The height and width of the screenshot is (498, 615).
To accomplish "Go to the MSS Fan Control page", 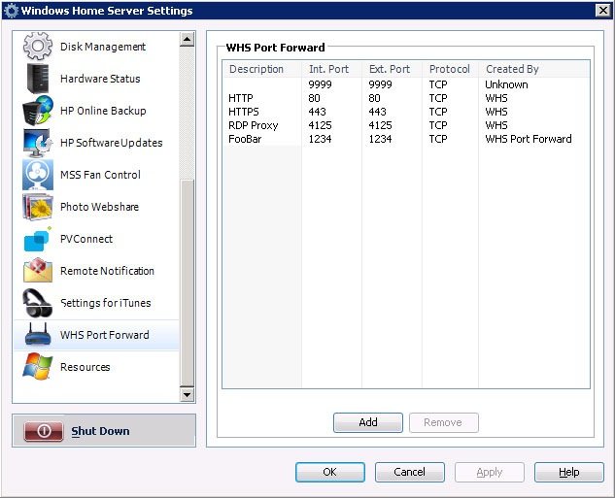I will 100,175.
